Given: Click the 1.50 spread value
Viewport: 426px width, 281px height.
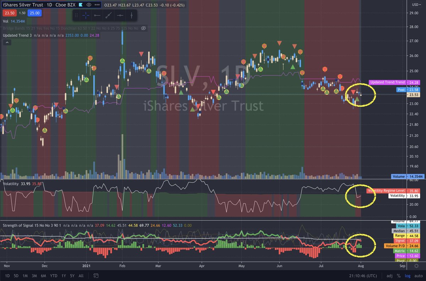Looking at the screenshot, I should click(x=22, y=13).
